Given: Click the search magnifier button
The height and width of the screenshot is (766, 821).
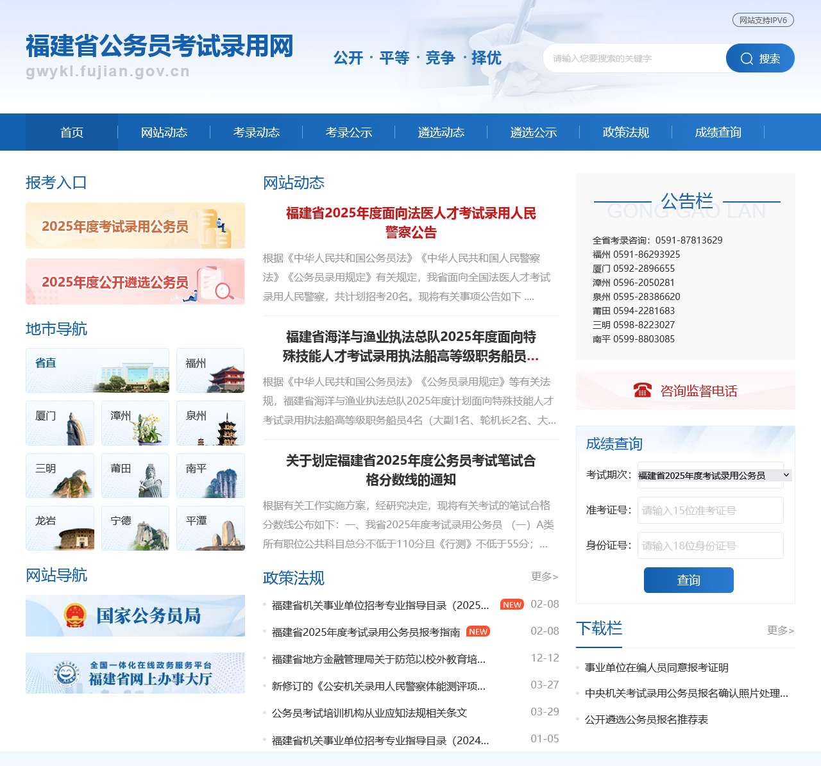Looking at the screenshot, I should click(760, 58).
